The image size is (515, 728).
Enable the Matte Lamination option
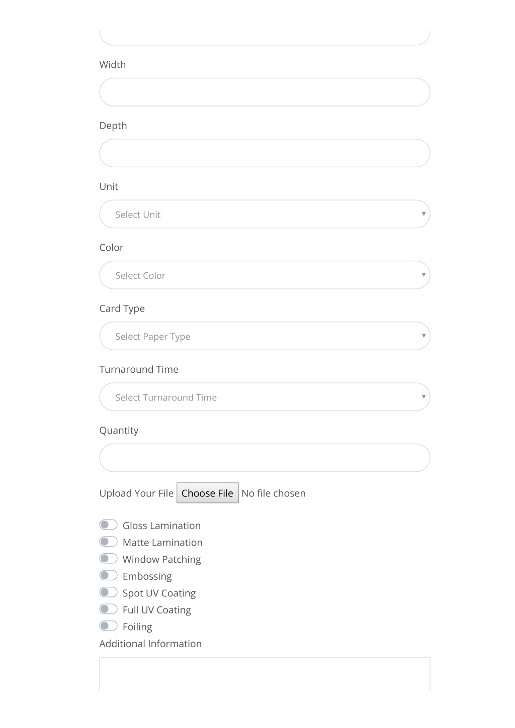(x=108, y=542)
